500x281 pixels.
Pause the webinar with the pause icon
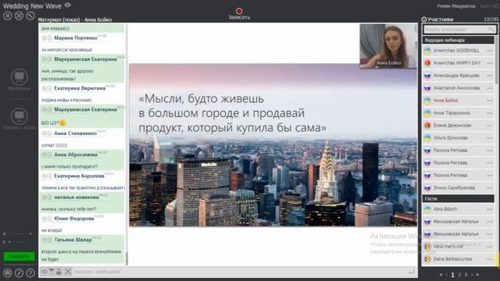(7, 16)
